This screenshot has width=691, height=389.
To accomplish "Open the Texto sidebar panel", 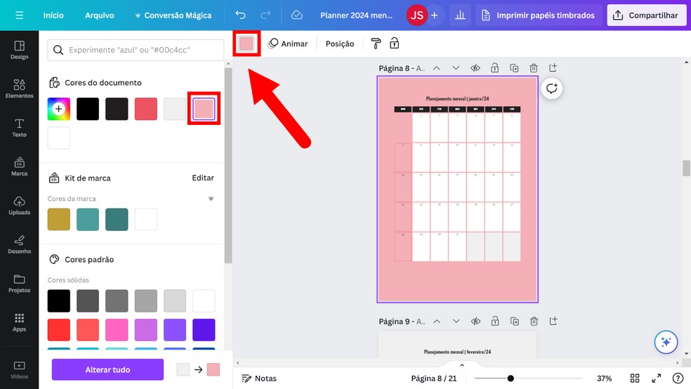I will pyautogui.click(x=20, y=128).
